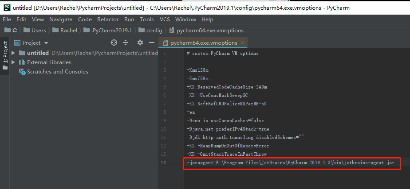Open the Window menu
This screenshot has height=189, width=410.
(x=185, y=19)
